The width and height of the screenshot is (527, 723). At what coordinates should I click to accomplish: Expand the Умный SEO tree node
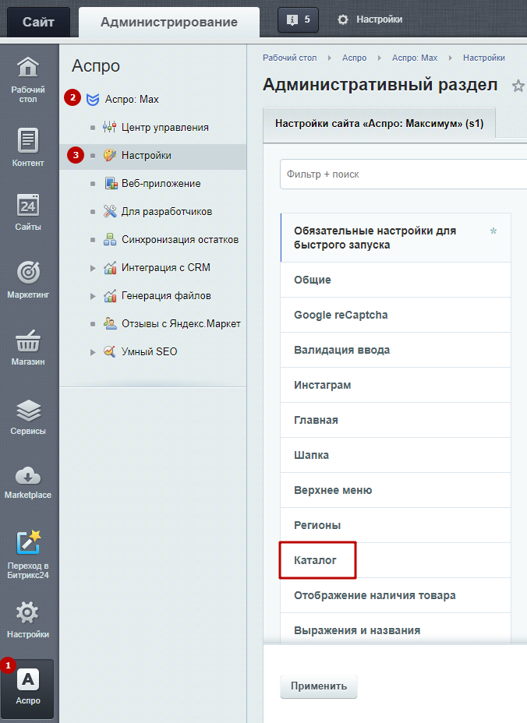[x=93, y=352]
